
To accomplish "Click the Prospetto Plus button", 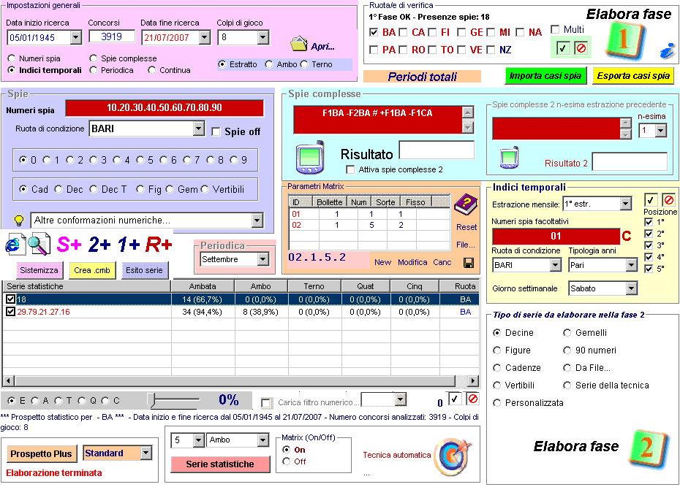I will coord(41,453).
